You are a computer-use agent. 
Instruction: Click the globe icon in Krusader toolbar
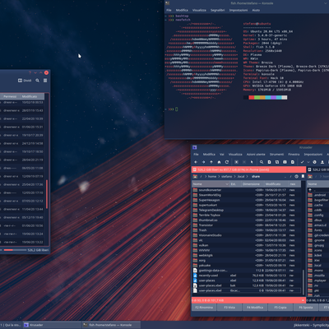[x=314, y=162]
